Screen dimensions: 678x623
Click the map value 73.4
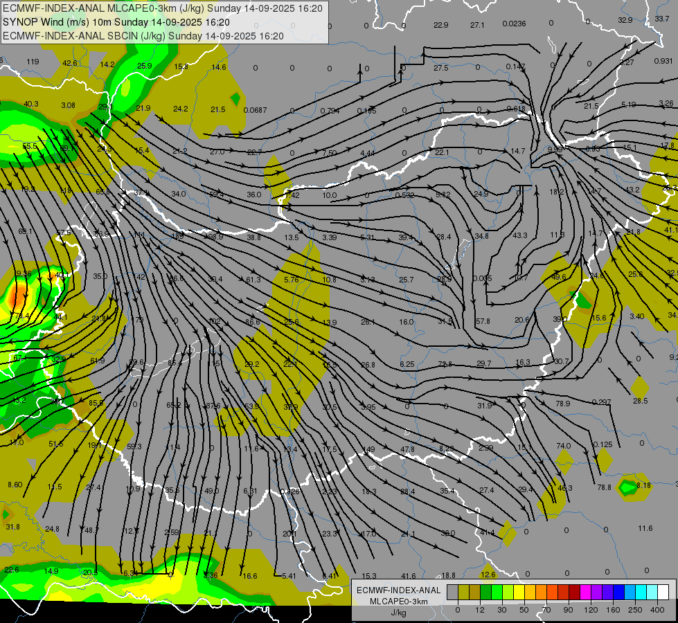pyautogui.click(x=21, y=316)
